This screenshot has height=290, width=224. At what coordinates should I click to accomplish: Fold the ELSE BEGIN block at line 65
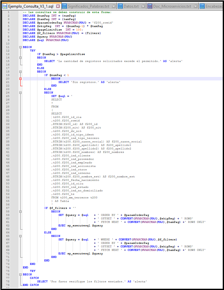point(21,236)
